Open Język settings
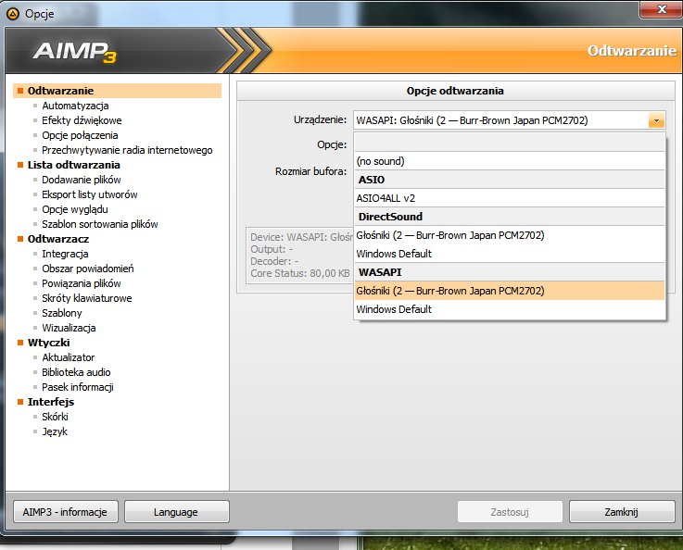The image size is (683, 550). pos(55,431)
